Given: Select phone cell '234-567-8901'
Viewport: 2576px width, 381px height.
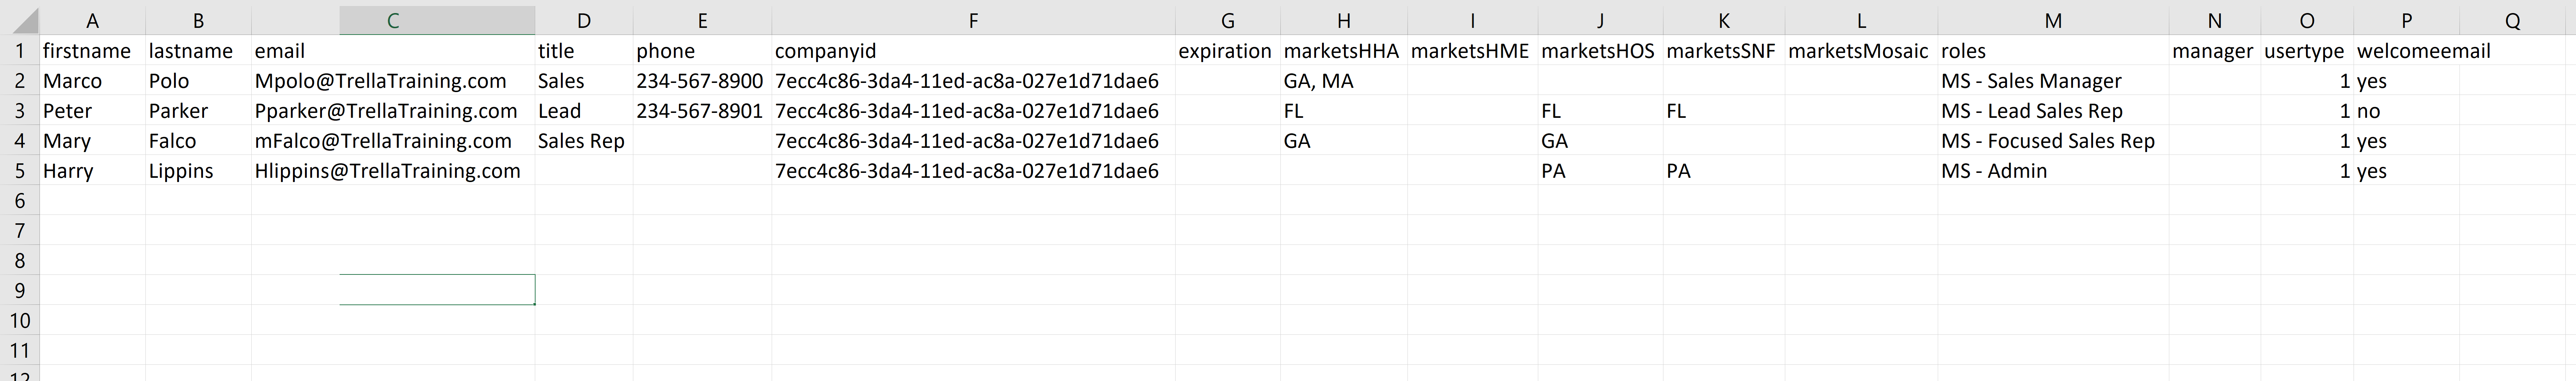Looking at the screenshot, I should point(703,111).
